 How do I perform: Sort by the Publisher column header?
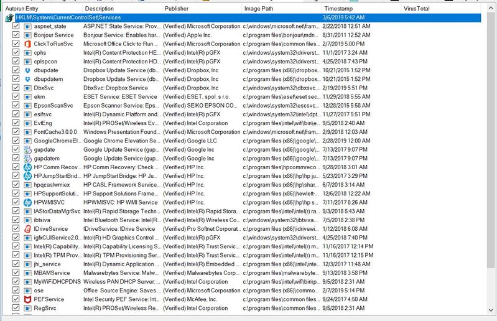[202, 9]
